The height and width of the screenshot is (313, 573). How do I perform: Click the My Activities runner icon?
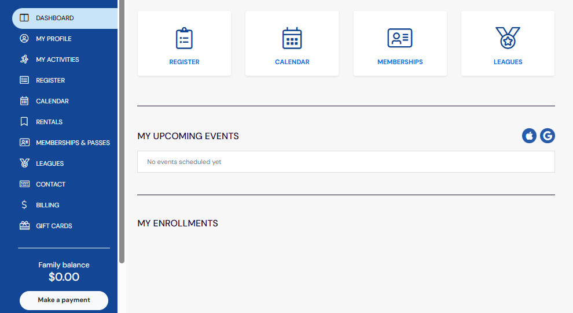(x=24, y=59)
